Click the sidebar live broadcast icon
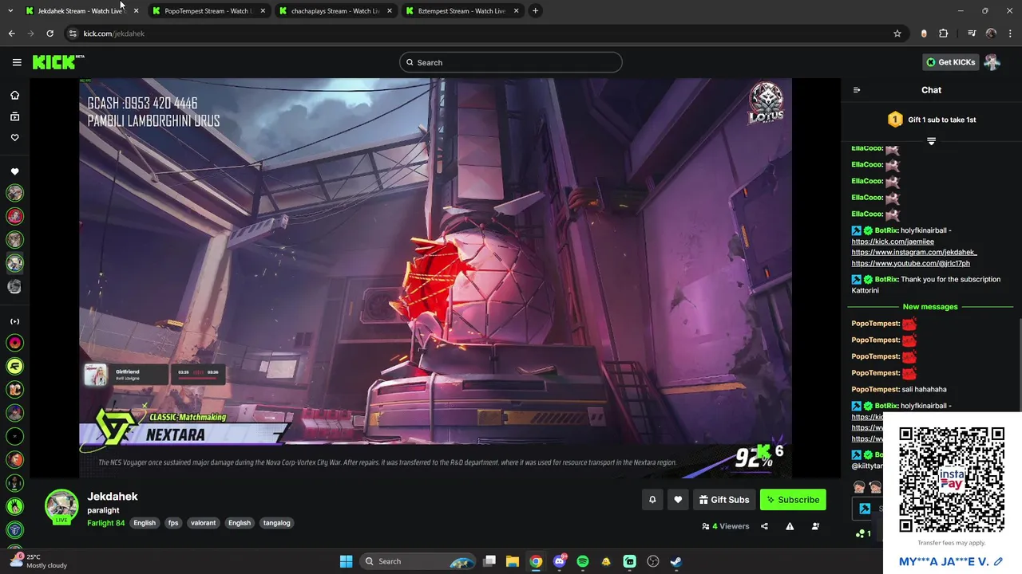The width and height of the screenshot is (1022, 574). 14,321
